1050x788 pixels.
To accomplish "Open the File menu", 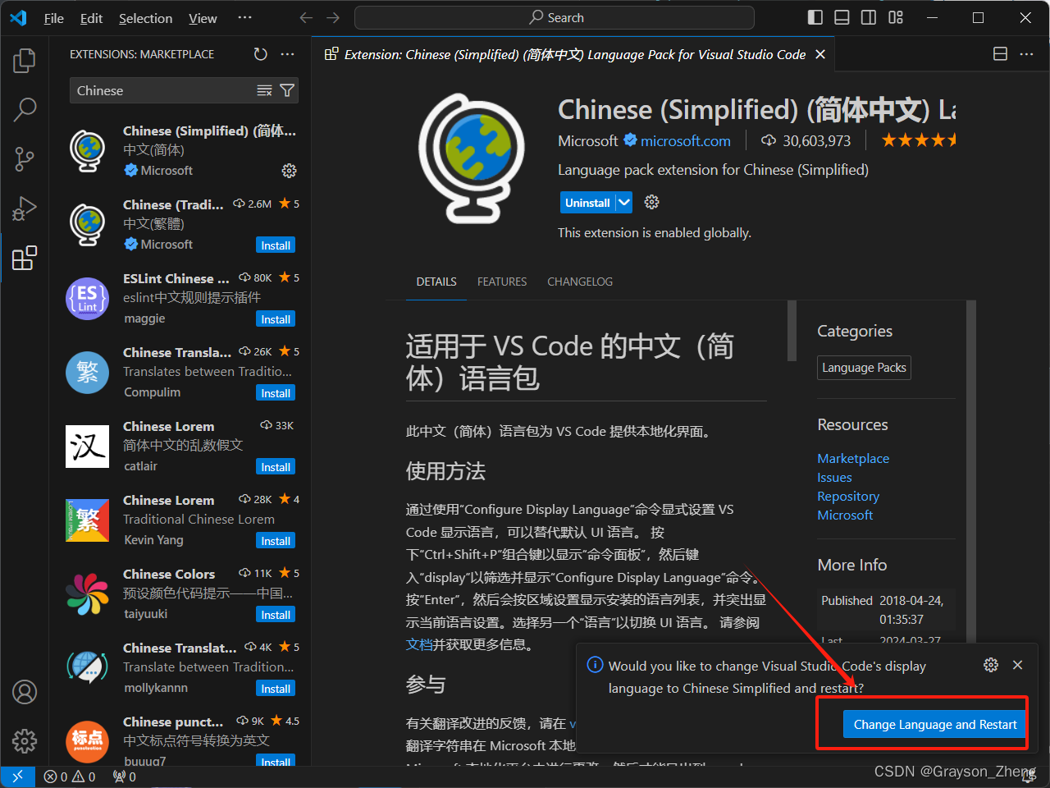I will coord(53,18).
